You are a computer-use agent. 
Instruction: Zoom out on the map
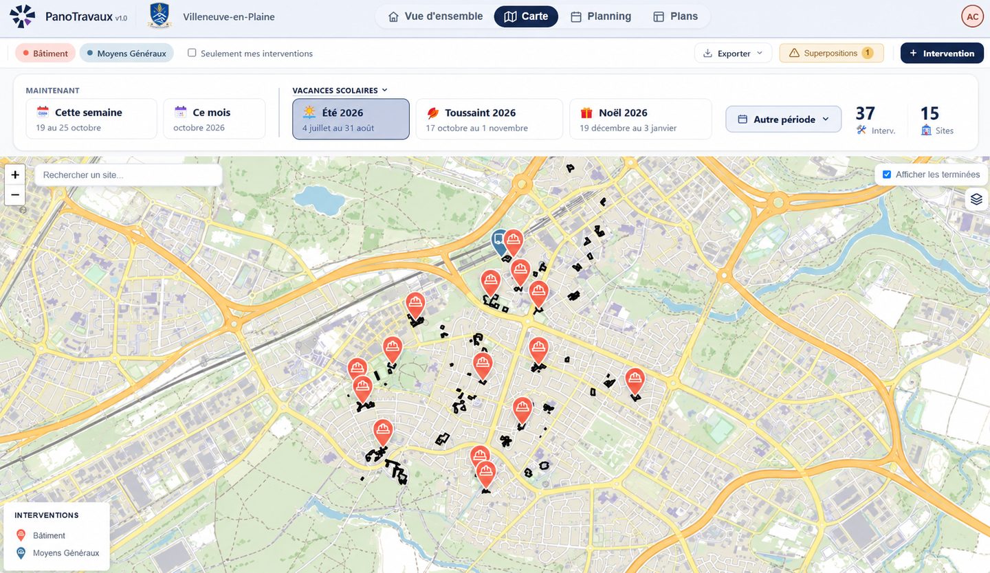coord(15,195)
